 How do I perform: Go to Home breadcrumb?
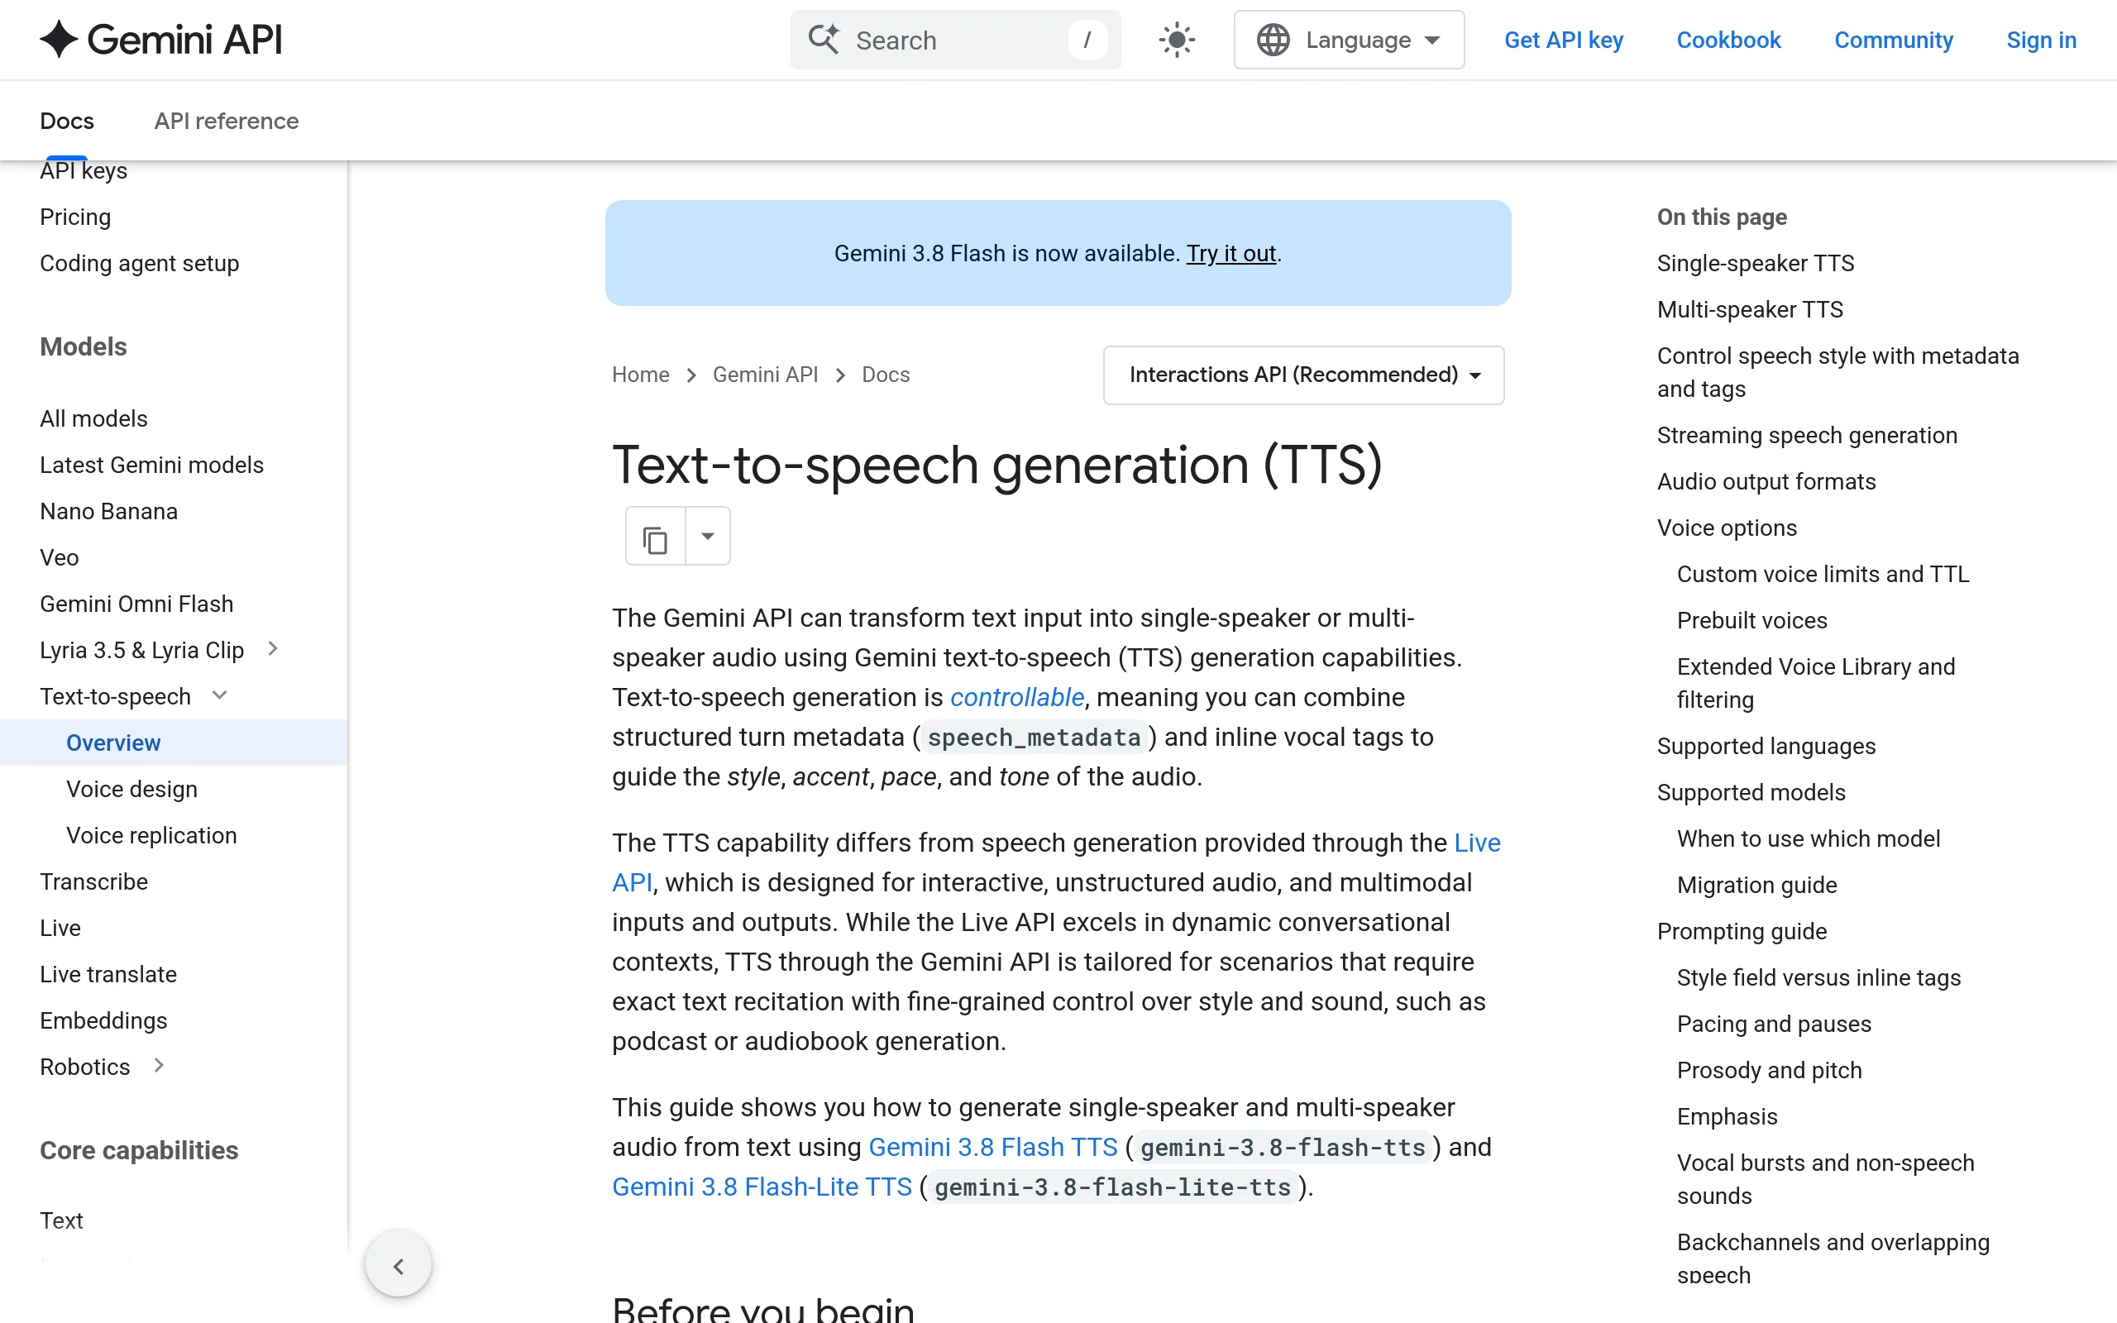click(x=640, y=375)
